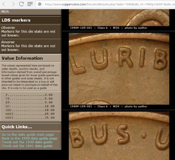Select the F grade 3.00 value row
Screen dimensions: 175x160
[29, 95]
